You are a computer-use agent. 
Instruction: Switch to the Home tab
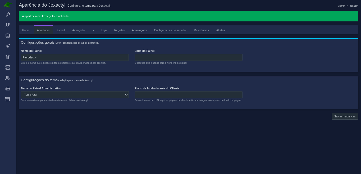[26, 30]
